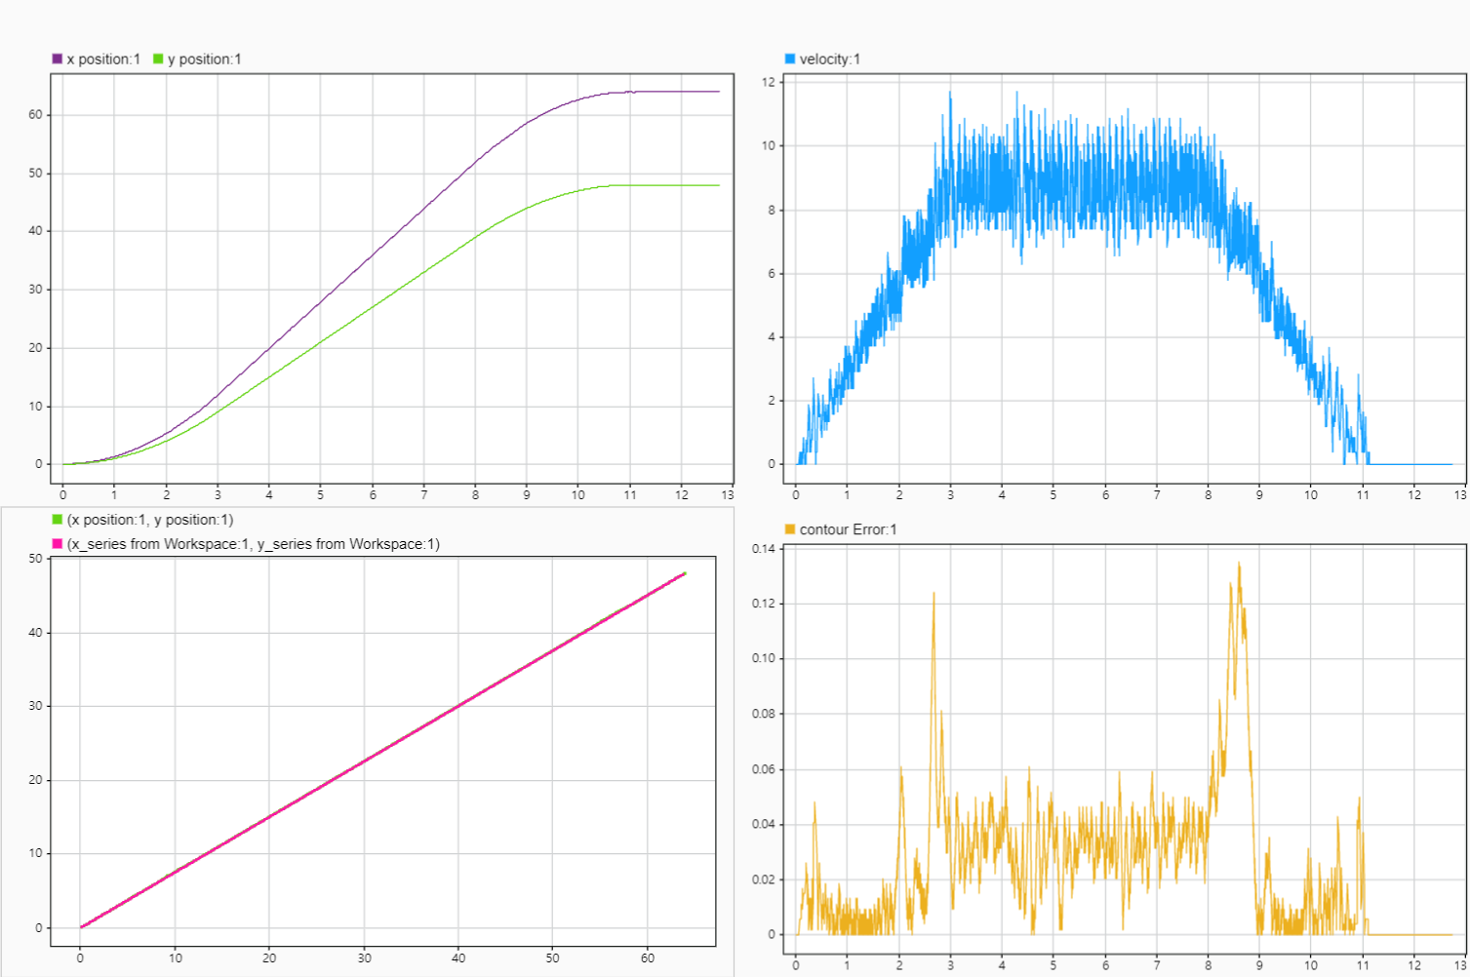1470x977 pixels.
Task: Click the tallest contour error peak
Action: click(x=1239, y=566)
